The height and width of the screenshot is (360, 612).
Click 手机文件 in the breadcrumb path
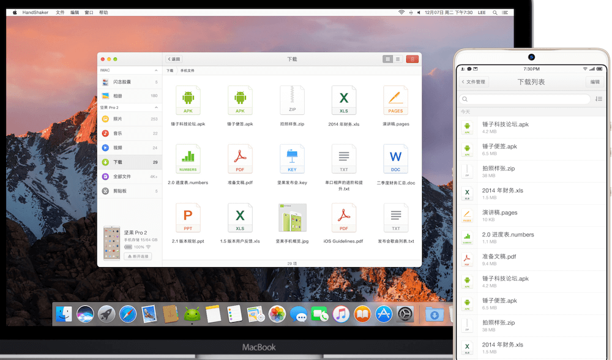click(187, 70)
